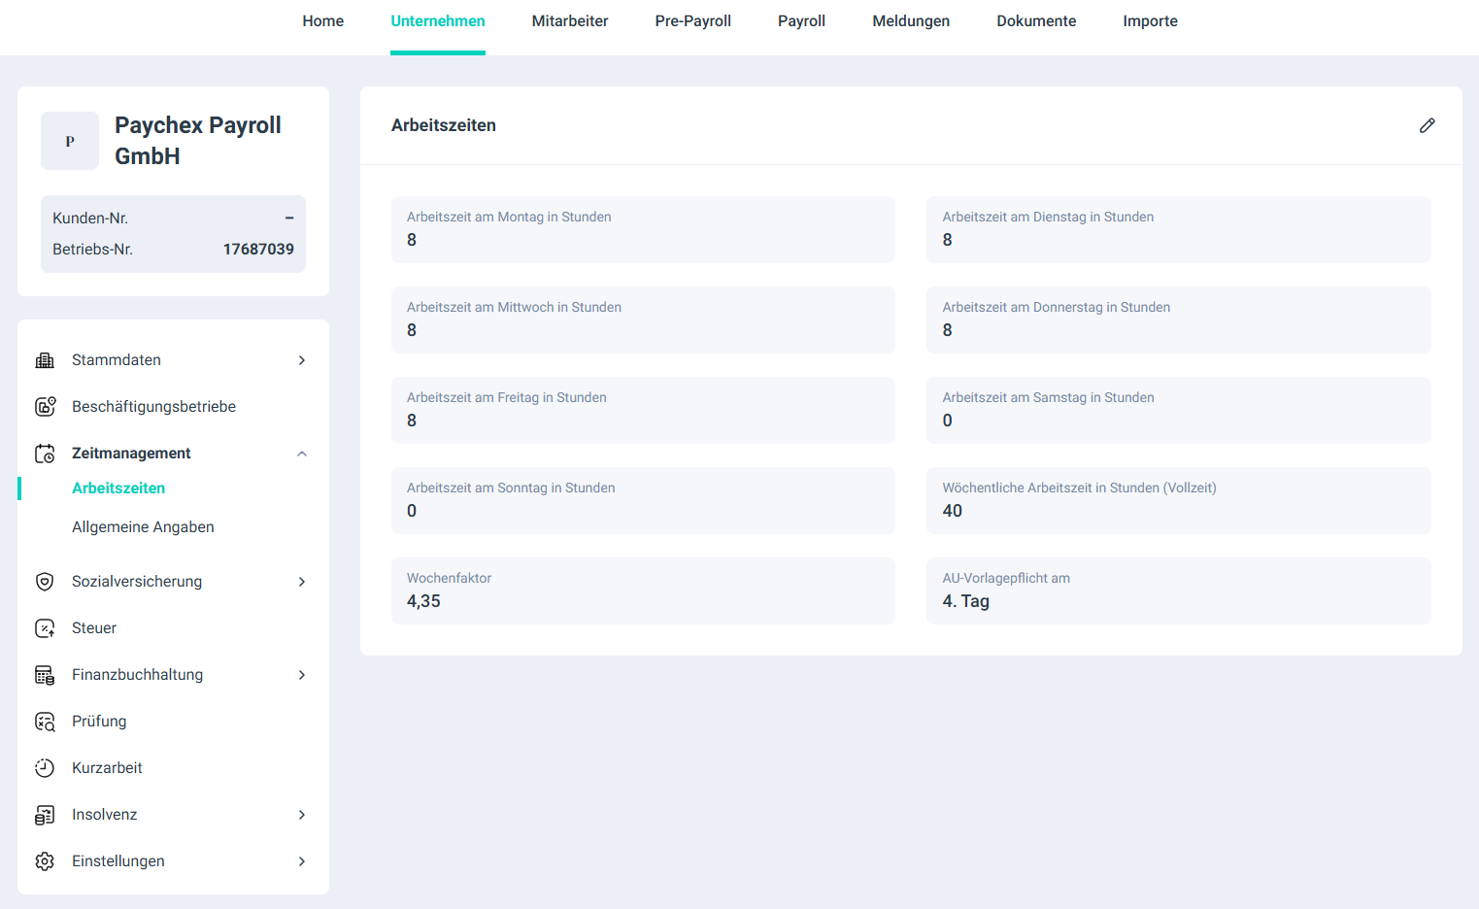The height and width of the screenshot is (909, 1479).
Task: Expand the Sozialversicherung chevron
Action: point(302,582)
